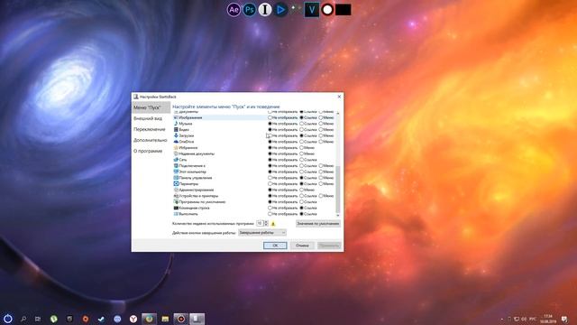Viewport: 577px width, 325px height.
Task: Click the Изображения row icon
Action: click(176, 117)
